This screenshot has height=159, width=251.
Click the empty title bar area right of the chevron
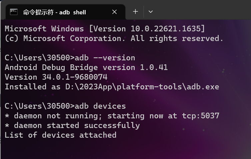tap(202, 10)
